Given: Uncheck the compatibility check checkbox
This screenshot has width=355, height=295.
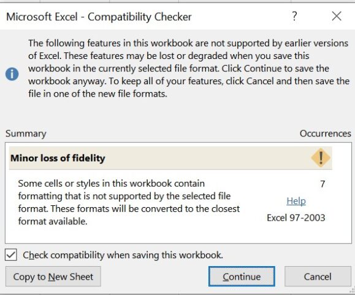Looking at the screenshot, I should point(11,254).
